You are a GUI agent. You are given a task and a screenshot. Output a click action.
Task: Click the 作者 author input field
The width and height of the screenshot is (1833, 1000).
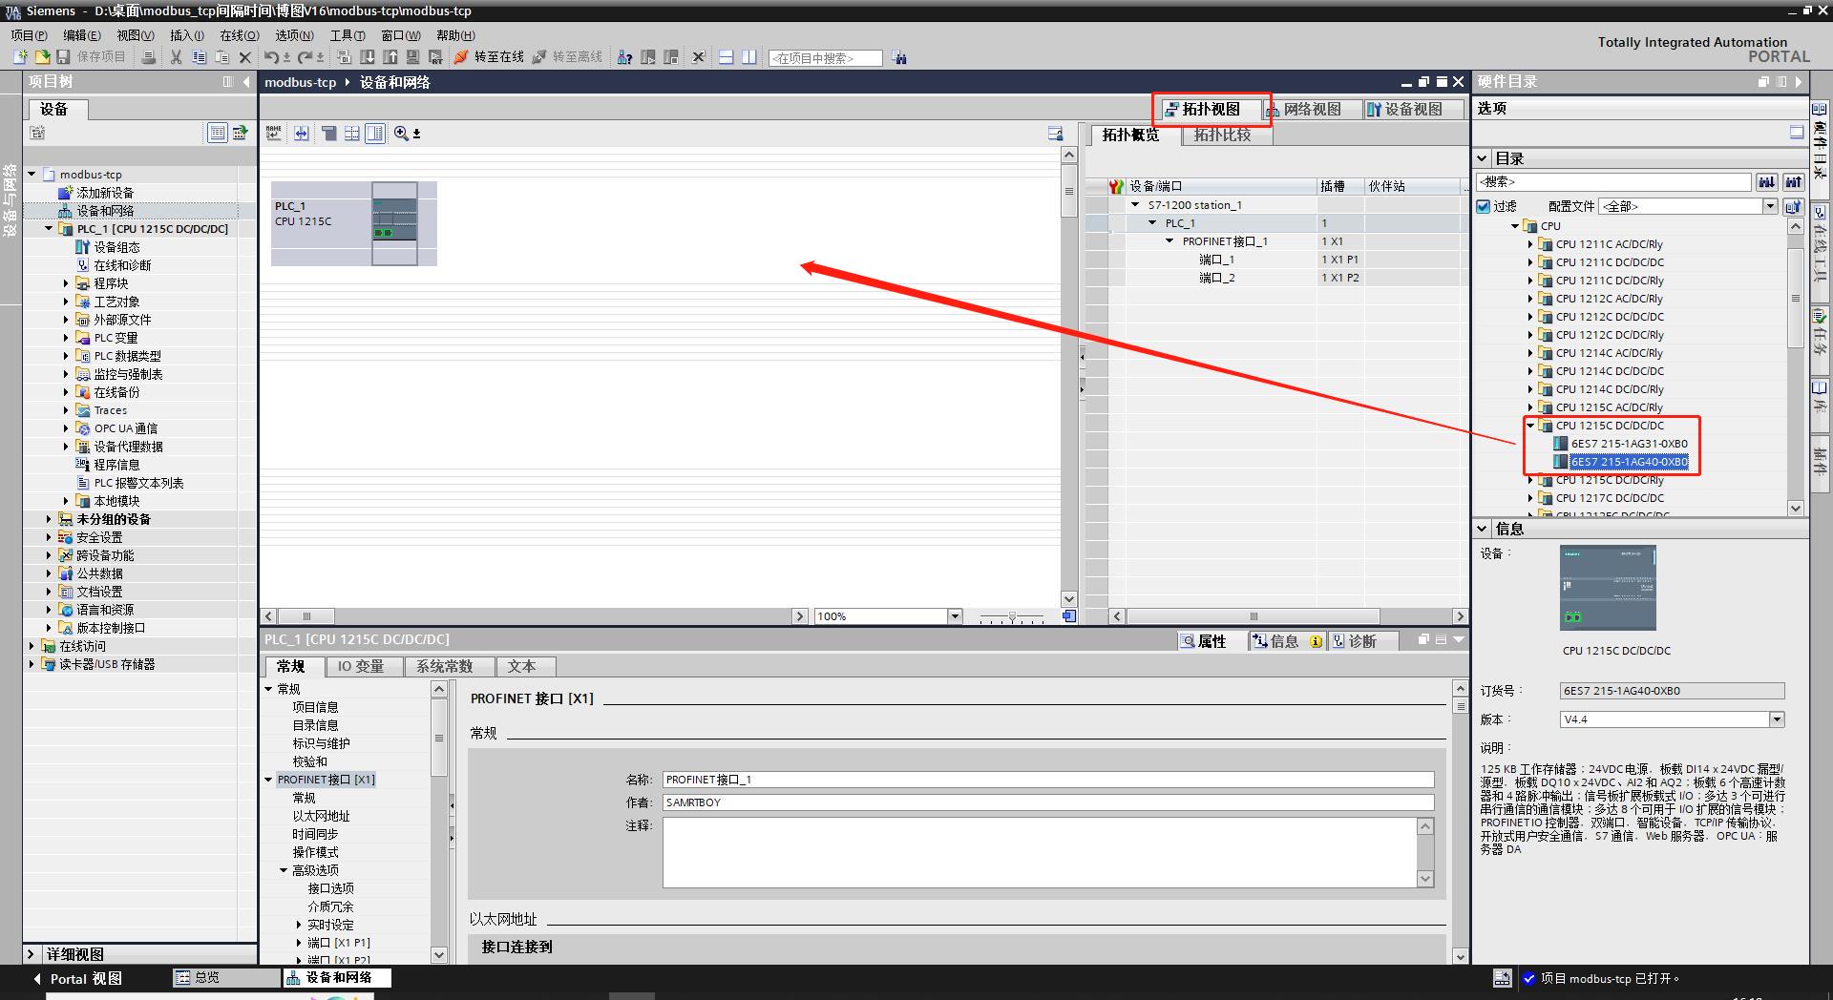[x=1048, y=802]
